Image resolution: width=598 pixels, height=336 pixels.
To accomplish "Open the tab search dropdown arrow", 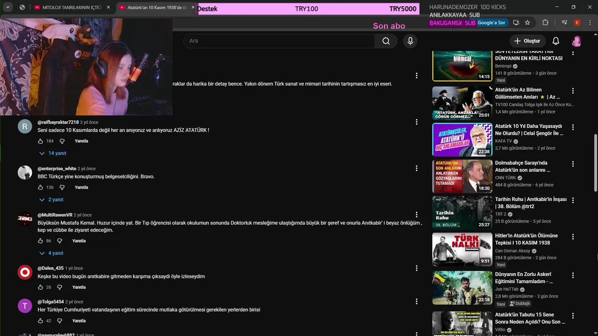I will [8, 7].
